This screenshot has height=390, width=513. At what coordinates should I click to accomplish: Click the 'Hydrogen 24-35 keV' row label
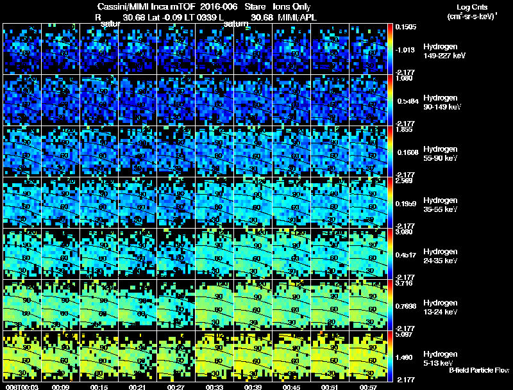pos(441,256)
